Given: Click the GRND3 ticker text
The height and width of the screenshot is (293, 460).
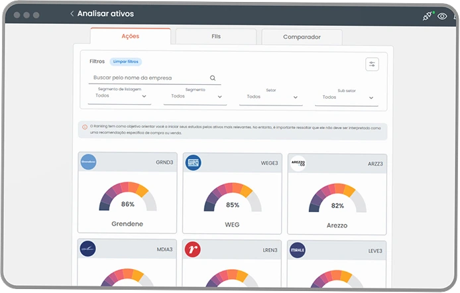Looking at the screenshot, I should [x=164, y=162].
